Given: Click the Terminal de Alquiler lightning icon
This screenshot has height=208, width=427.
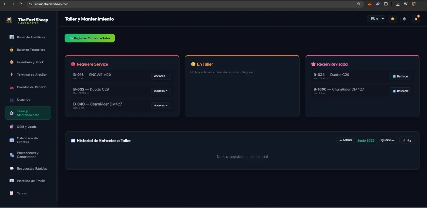Looking at the screenshot, I should pos(11,75).
